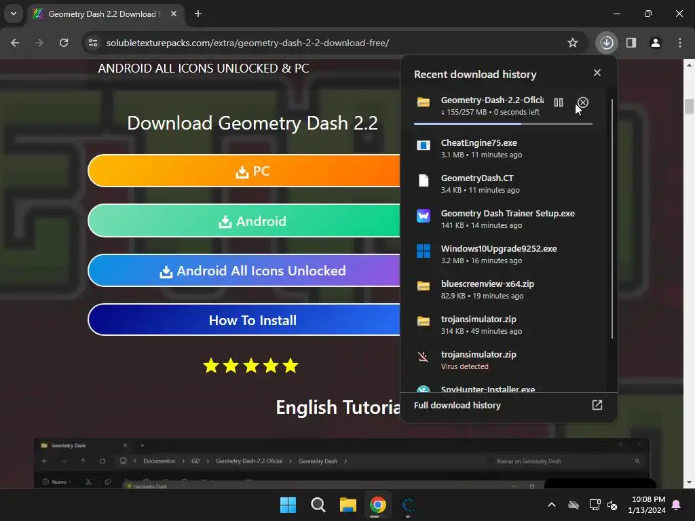Pause the Geometry-Dash-2.2 download
Screen dimensions: 695x521
click(x=558, y=102)
